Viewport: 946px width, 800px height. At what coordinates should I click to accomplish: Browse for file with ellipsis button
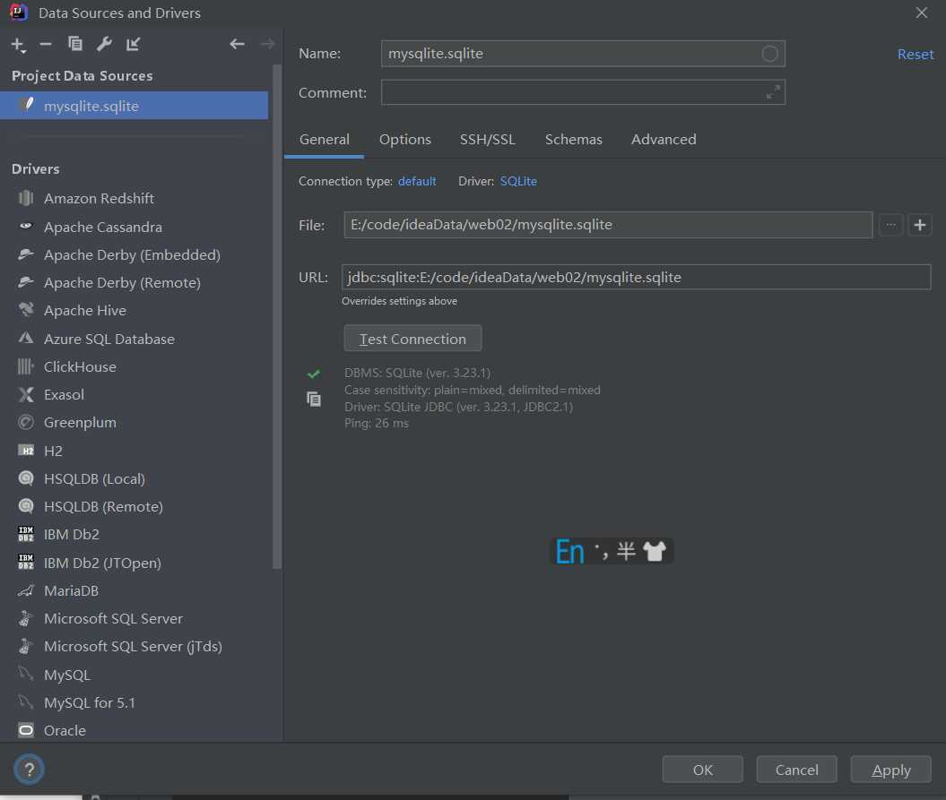click(890, 225)
